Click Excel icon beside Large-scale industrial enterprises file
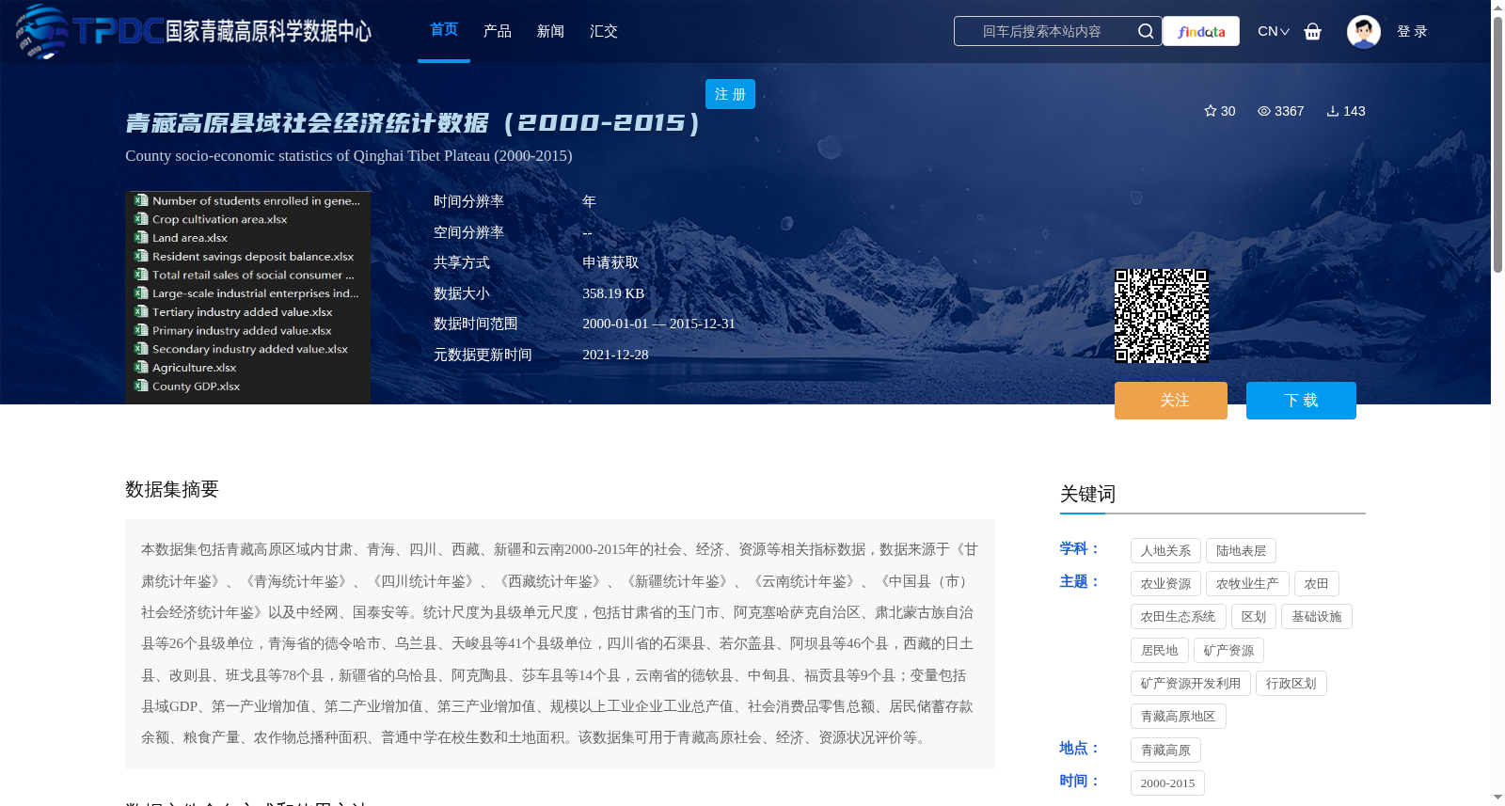The height and width of the screenshot is (806, 1505). pyautogui.click(x=141, y=293)
